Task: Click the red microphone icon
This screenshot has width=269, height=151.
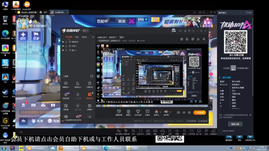Action: (x=156, y=112)
